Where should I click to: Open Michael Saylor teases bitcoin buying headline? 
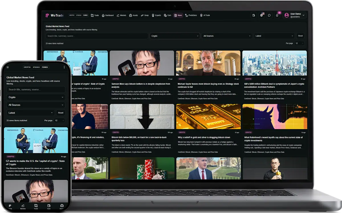[208, 85]
